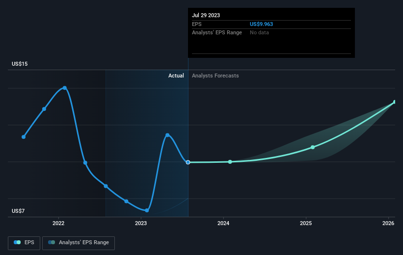Image resolution: width=403 pixels, height=255 pixels.
Task: Select the lowest EPS data point near 2023
Action: (147, 210)
